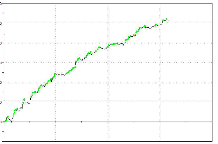Viewport: 218px width, 144px height.
Task: Click the left axis label at the zero baseline
Action: pyautogui.click(x=1, y=122)
